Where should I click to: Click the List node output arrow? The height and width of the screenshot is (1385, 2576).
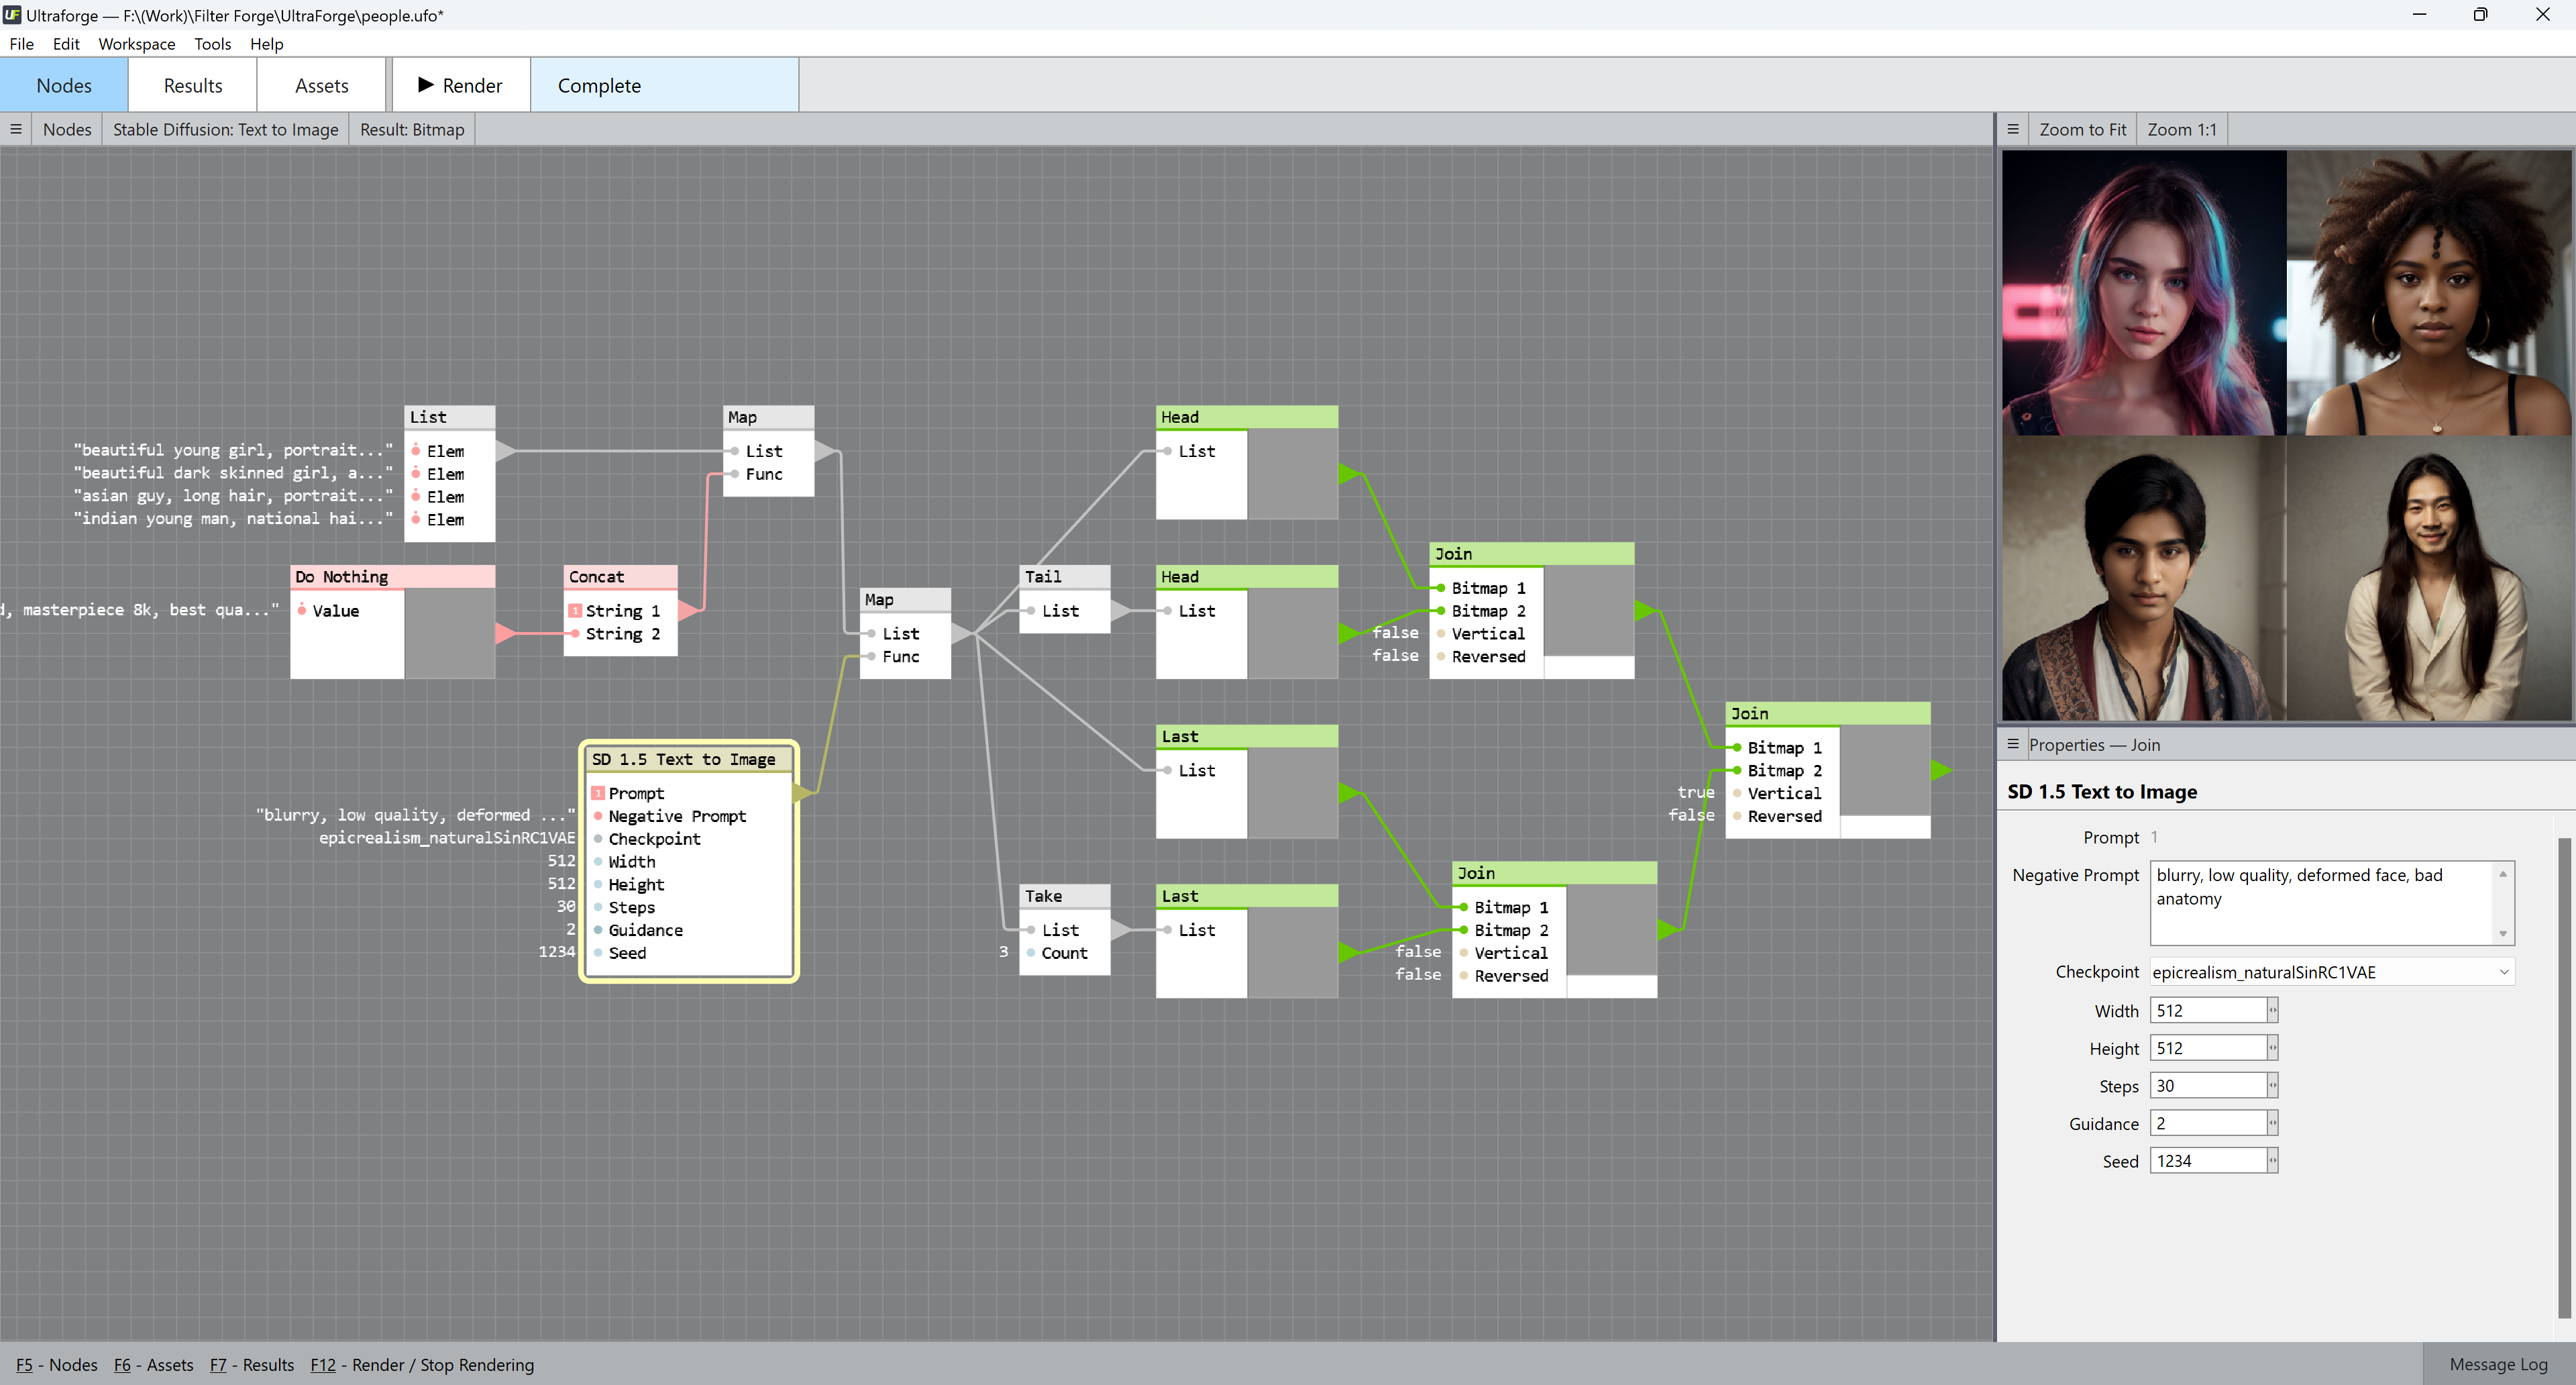tap(506, 451)
